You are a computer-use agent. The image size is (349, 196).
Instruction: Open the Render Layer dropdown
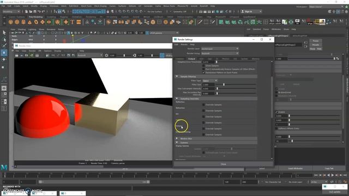tap(220, 48)
